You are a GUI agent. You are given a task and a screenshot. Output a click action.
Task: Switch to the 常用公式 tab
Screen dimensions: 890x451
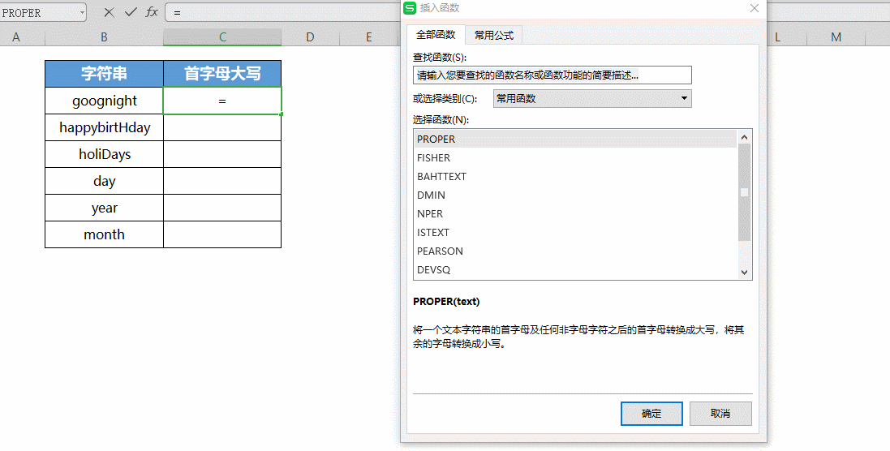click(494, 35)
